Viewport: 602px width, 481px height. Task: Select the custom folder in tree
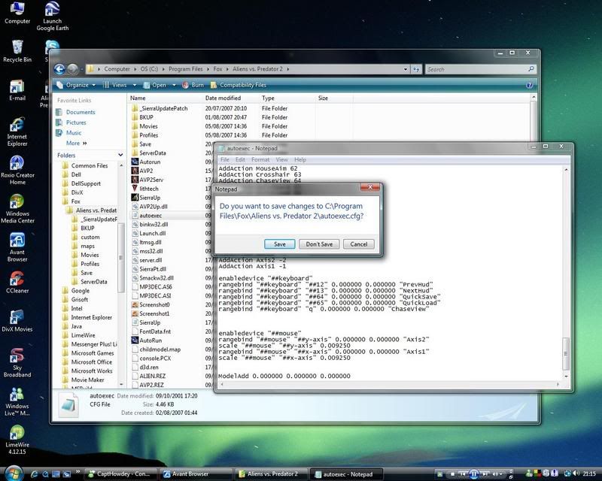[90, 237]
